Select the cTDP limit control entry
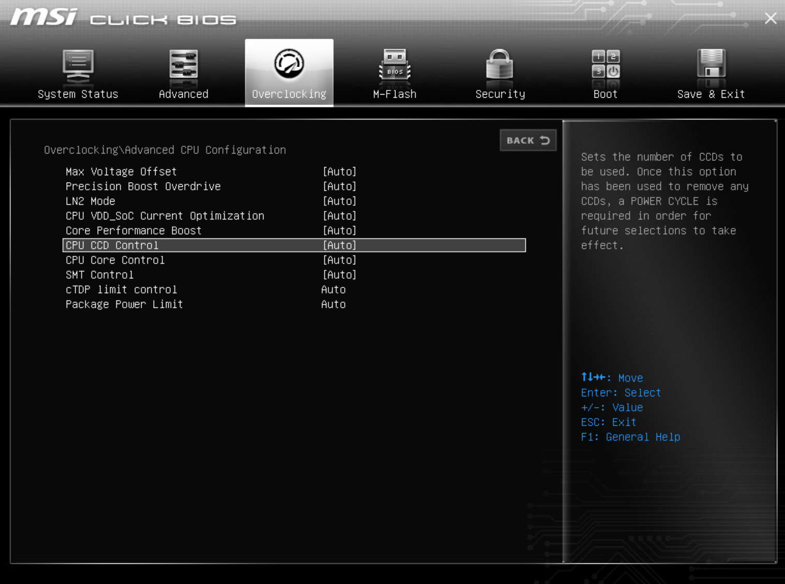The width and height of the screenshot is (785, 584). point(207,289)
